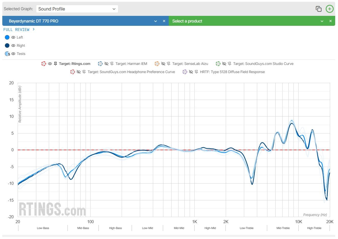This screenshot has height=239, width=338.
Task: Click the Low-Treble frequency band label
Action: [x=246, y=228]
